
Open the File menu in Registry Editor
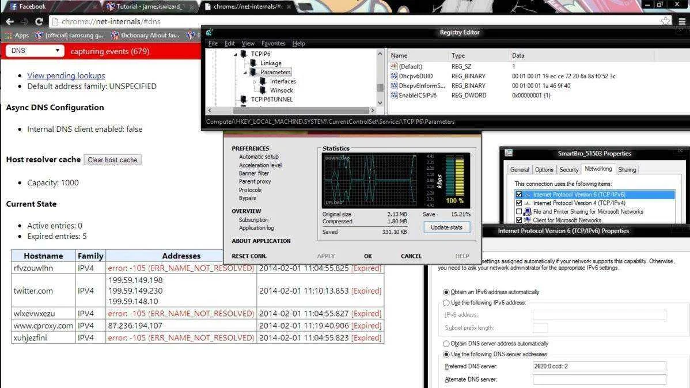(x=213, y=43)
